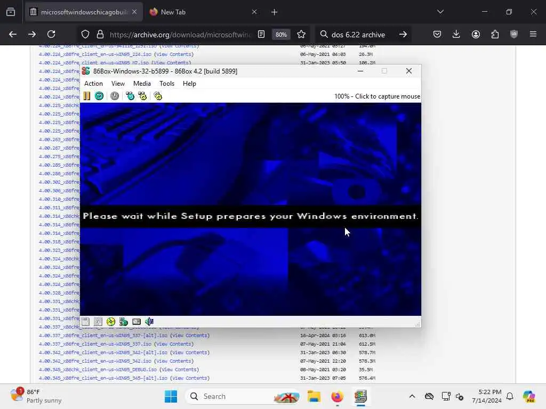
Task: Open the Media menu in 86Box
Action: (142, 84)
